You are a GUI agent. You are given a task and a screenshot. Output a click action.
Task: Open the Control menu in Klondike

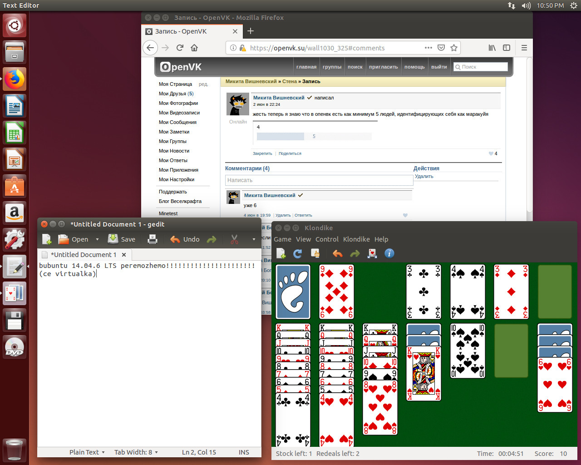[327, 239]
